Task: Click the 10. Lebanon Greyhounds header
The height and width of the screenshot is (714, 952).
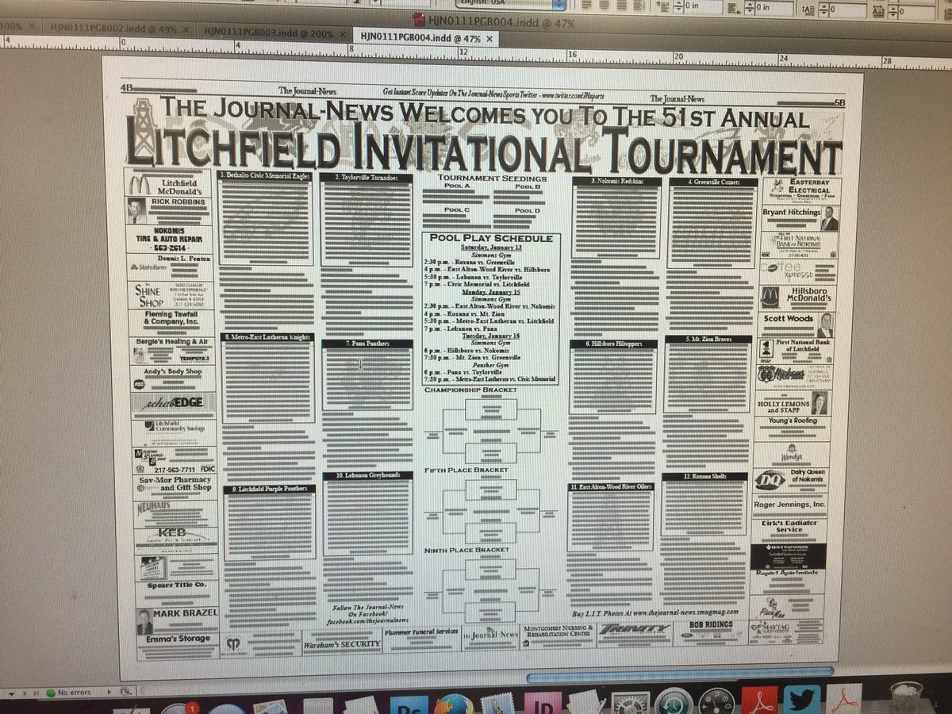Action: tap(367, 475)
